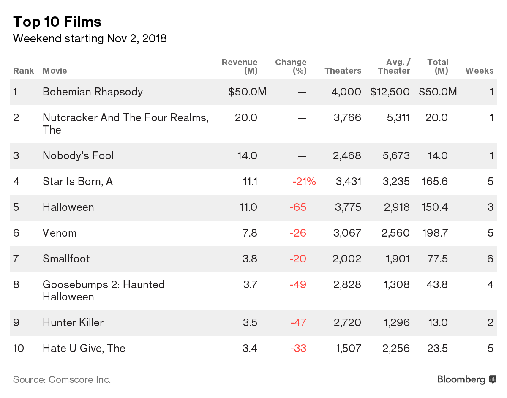Click the Rank column header
507x398 pixels.
coord(23,71)
